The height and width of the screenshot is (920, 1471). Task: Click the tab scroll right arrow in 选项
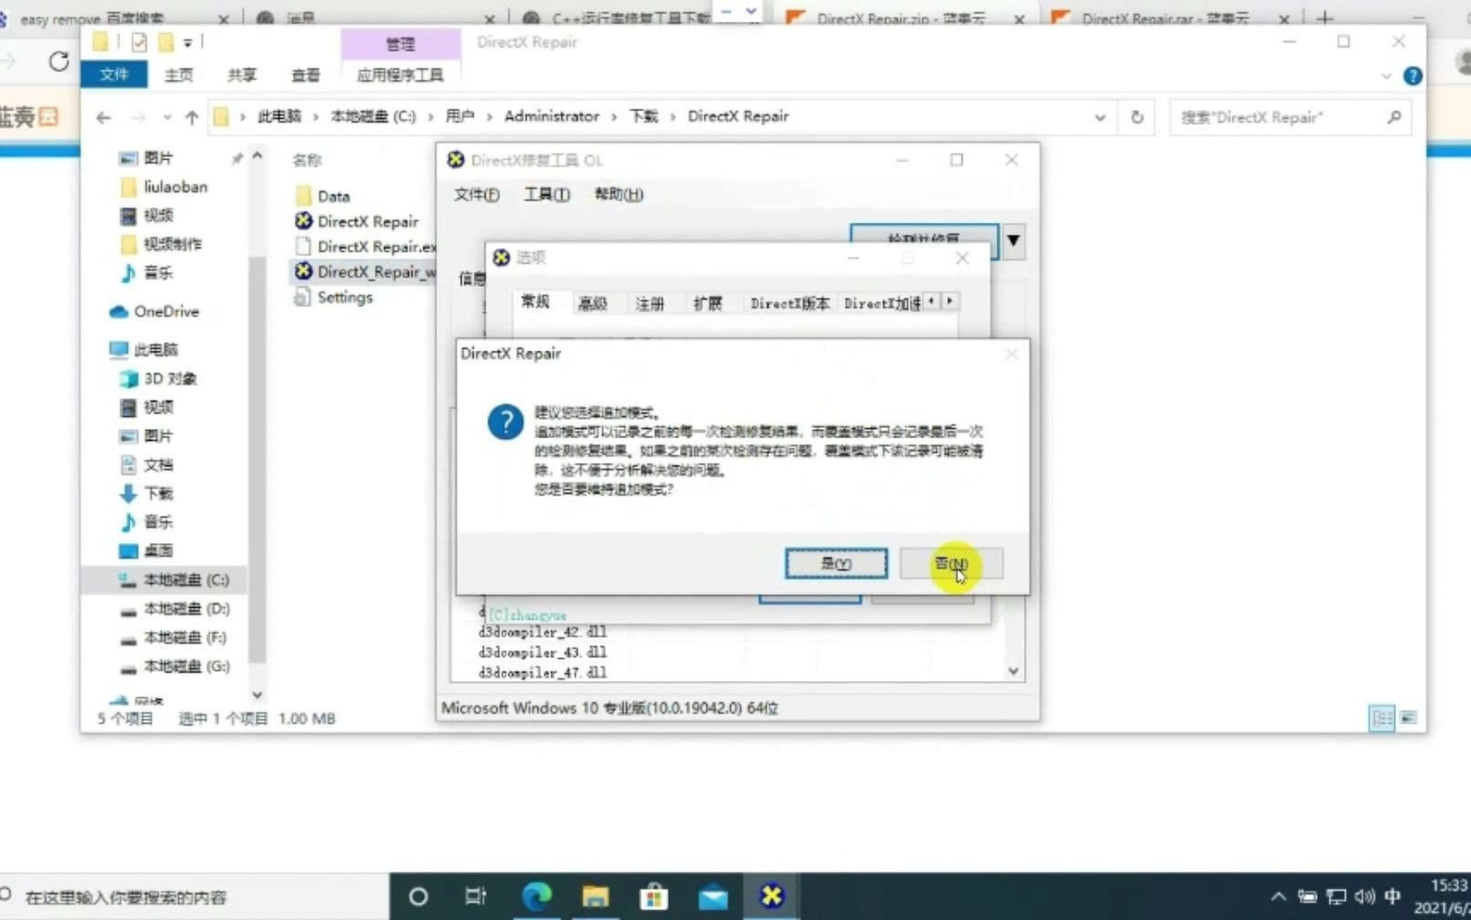pos(950,301)
